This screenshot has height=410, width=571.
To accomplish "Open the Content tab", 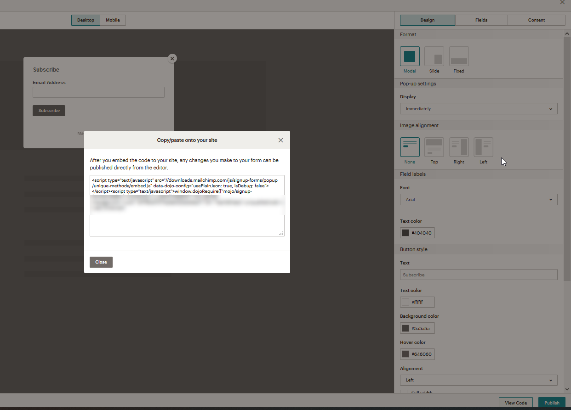I will [537, 20].
